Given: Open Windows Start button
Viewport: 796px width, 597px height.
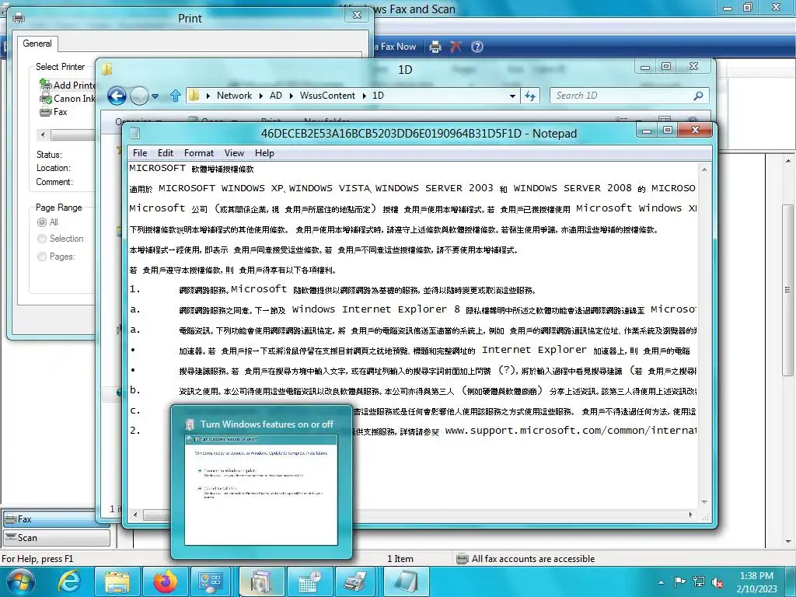Looking at the screenshot, I should 20,581.
